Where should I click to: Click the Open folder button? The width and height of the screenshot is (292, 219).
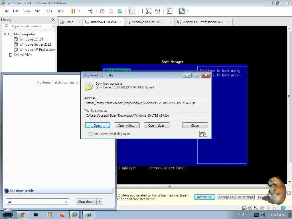coord(156,125)
